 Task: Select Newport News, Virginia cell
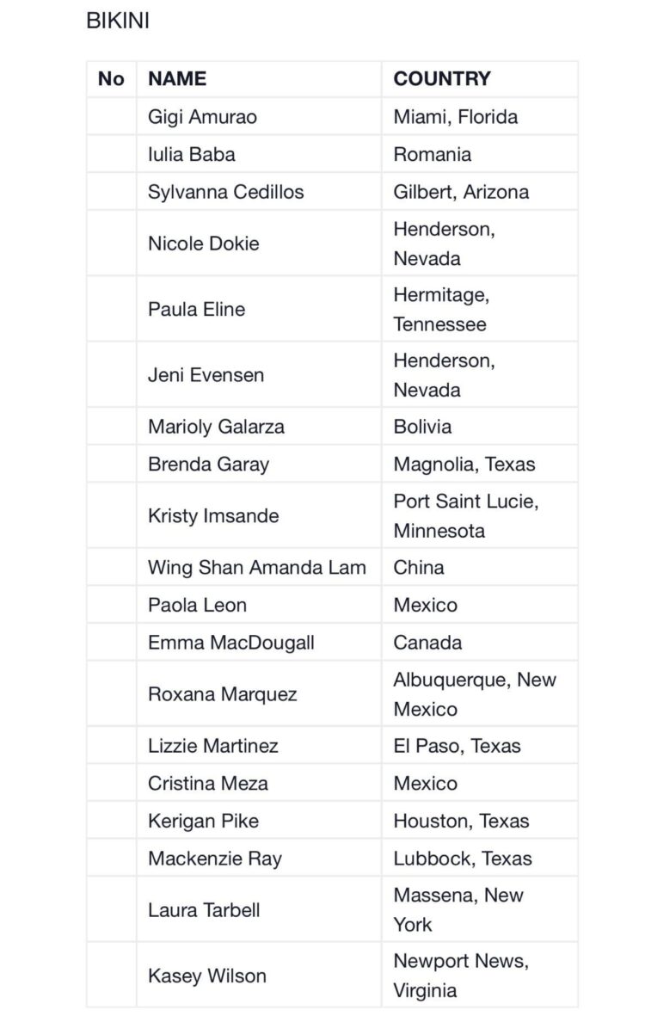click(x=461, y=976)
